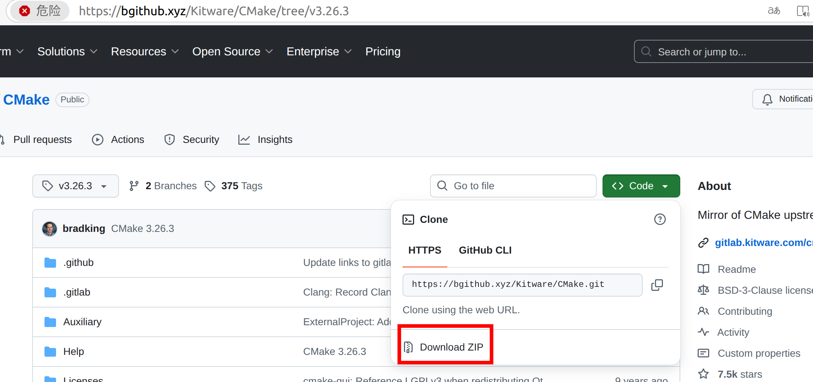This screenshot has height=382, width=813.
Task: Click the branch icon next to 2 Branches
Action: 134,186
